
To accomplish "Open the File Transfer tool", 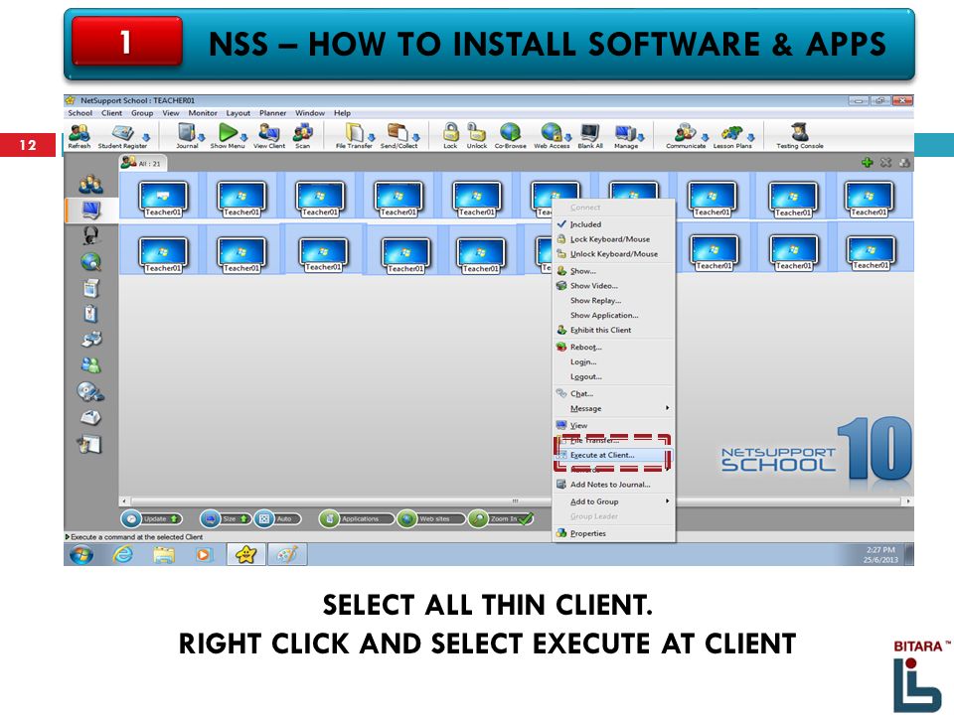I will pos(354,135).
